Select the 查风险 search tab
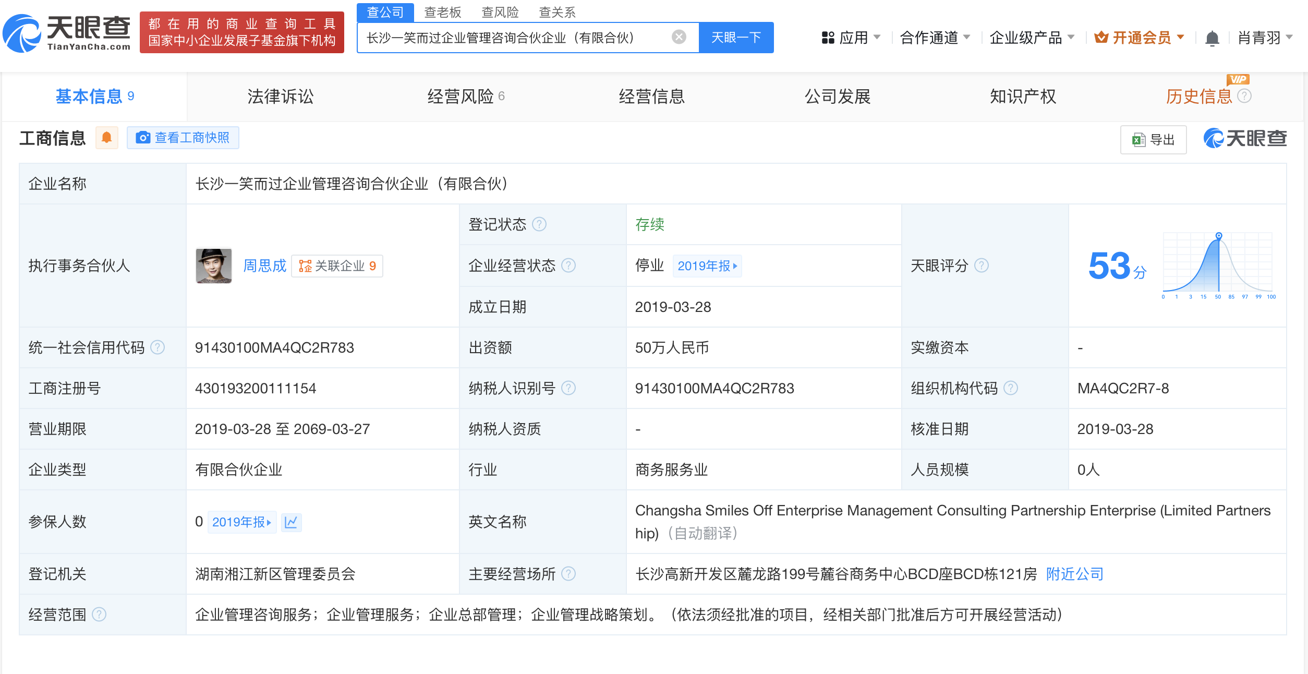Viewport: 1308px width, 674px height. [500, 12]
